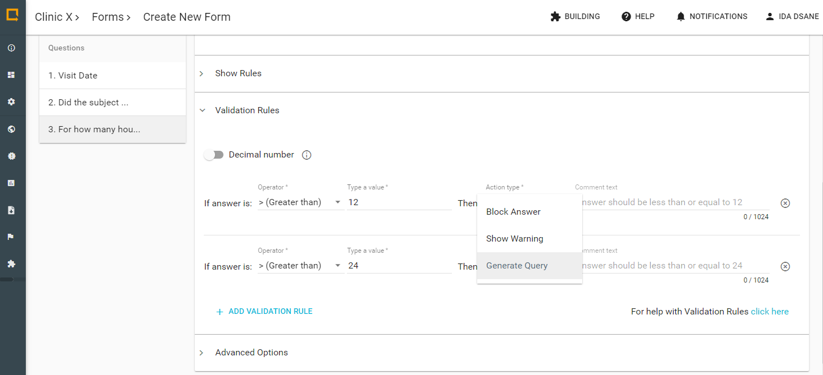Viewport: 823px width, 375px height.
Task: Choose Block Answer action type
Action: click(513, 212)
